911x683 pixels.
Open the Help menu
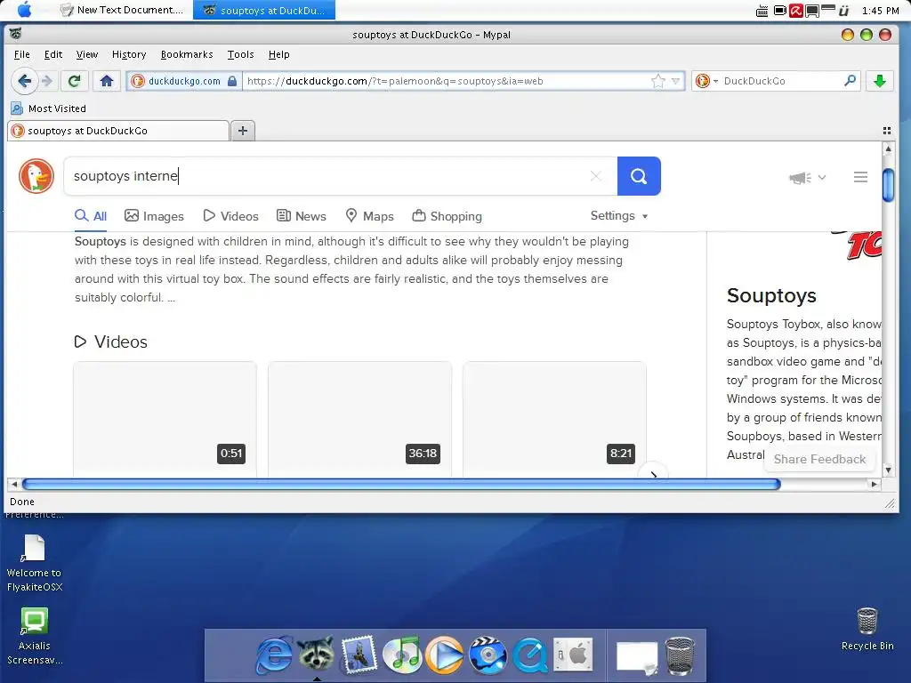coord(278,54)
